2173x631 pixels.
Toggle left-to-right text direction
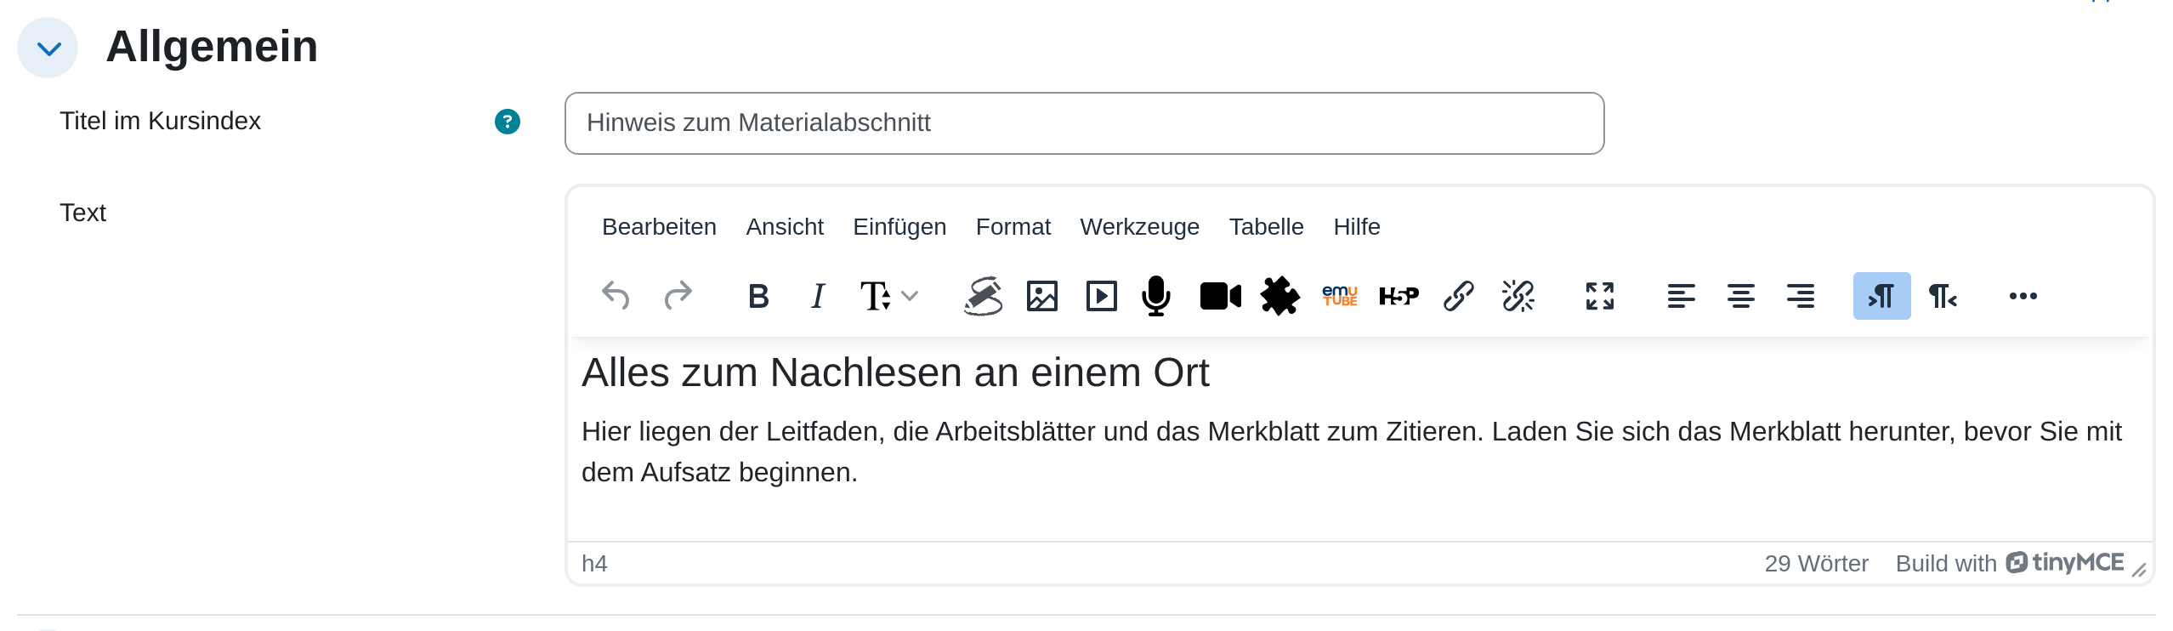[1882, 296]
